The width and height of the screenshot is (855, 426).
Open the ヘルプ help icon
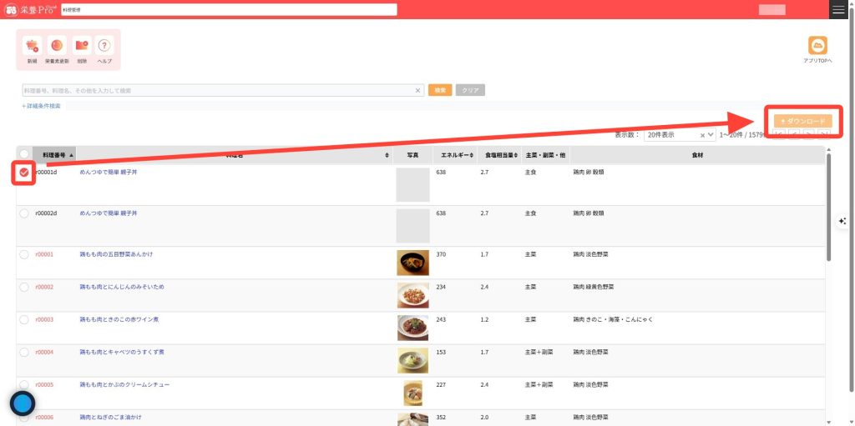(x=104, y=47)
